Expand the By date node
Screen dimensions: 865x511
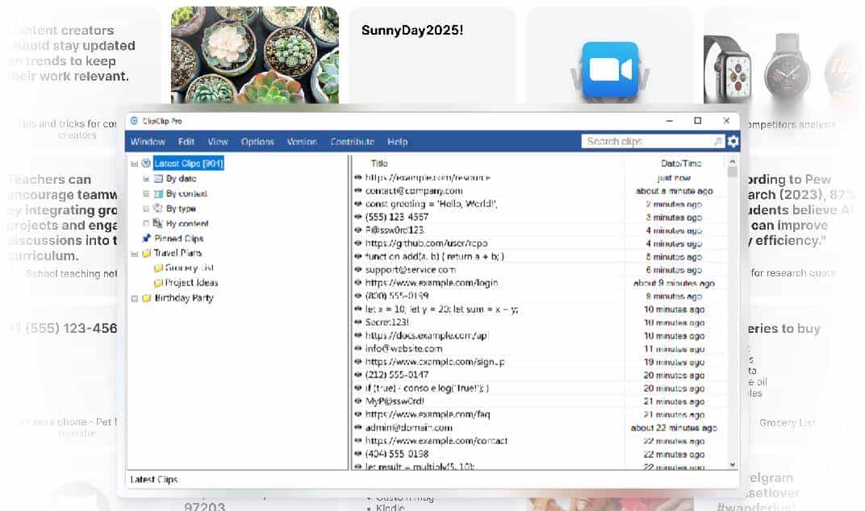point(145,179)
